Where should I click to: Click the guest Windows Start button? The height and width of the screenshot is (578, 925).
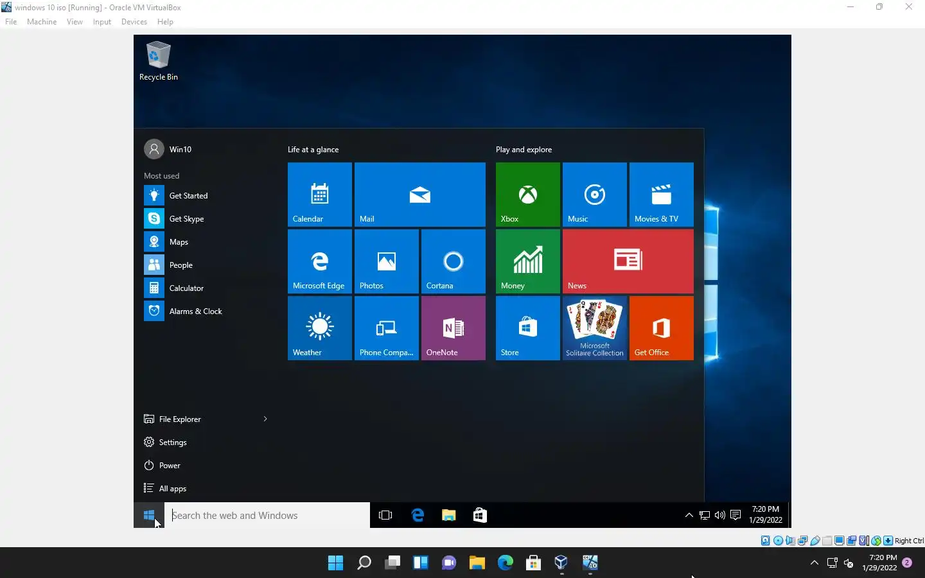click(x=149, y=515)
